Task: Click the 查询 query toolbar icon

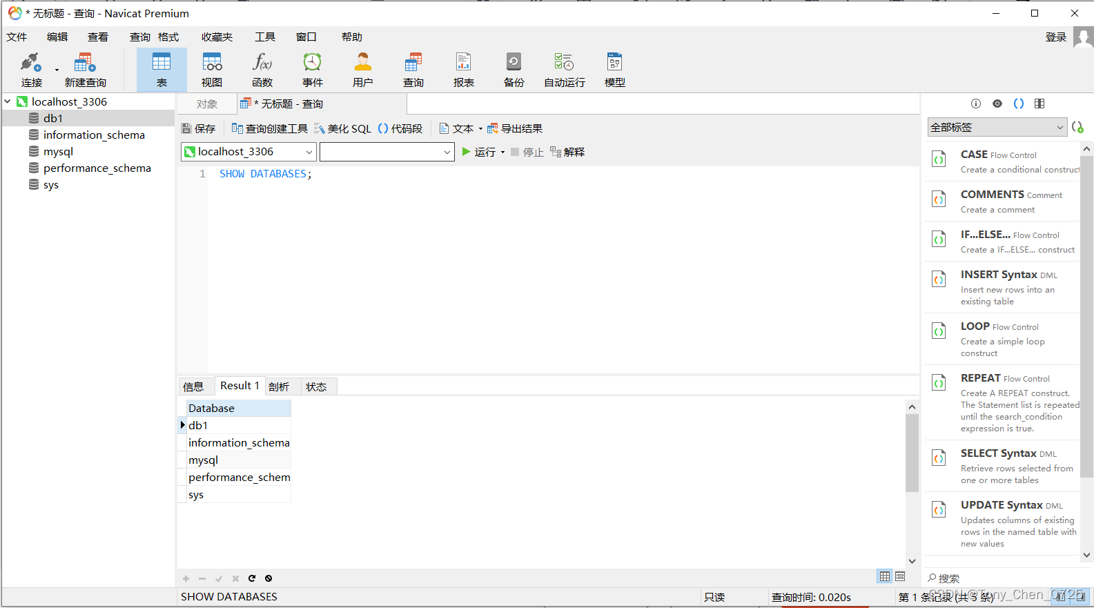Action: tap(413, 70)
